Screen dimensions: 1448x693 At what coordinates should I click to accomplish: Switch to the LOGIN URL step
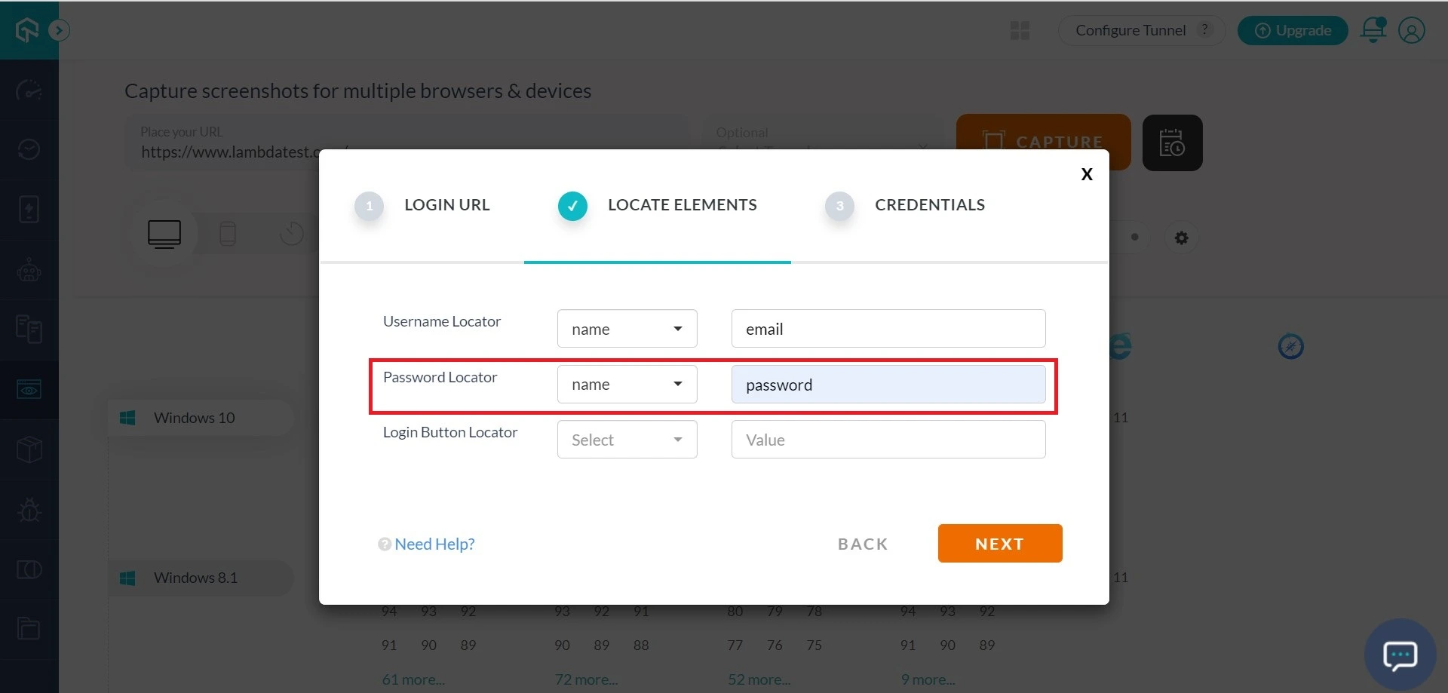(x=446, y=205)
